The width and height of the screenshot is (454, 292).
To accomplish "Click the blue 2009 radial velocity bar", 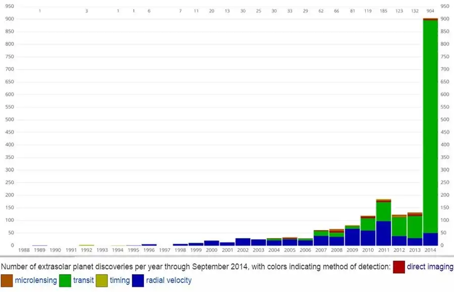I will pos(352,237).
